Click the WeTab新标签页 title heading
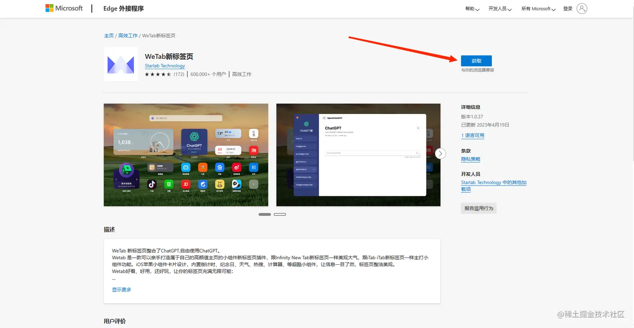634x328 pixels. click(169, 57)
